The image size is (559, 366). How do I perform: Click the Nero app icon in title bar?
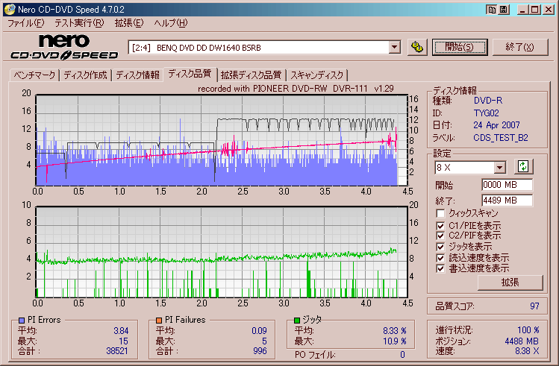coord(10,9)
